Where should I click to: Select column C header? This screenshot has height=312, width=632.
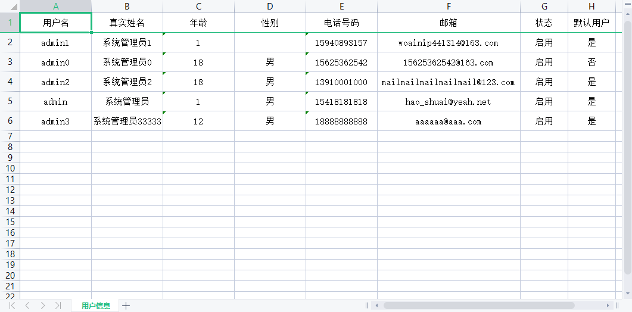point(198,7)
